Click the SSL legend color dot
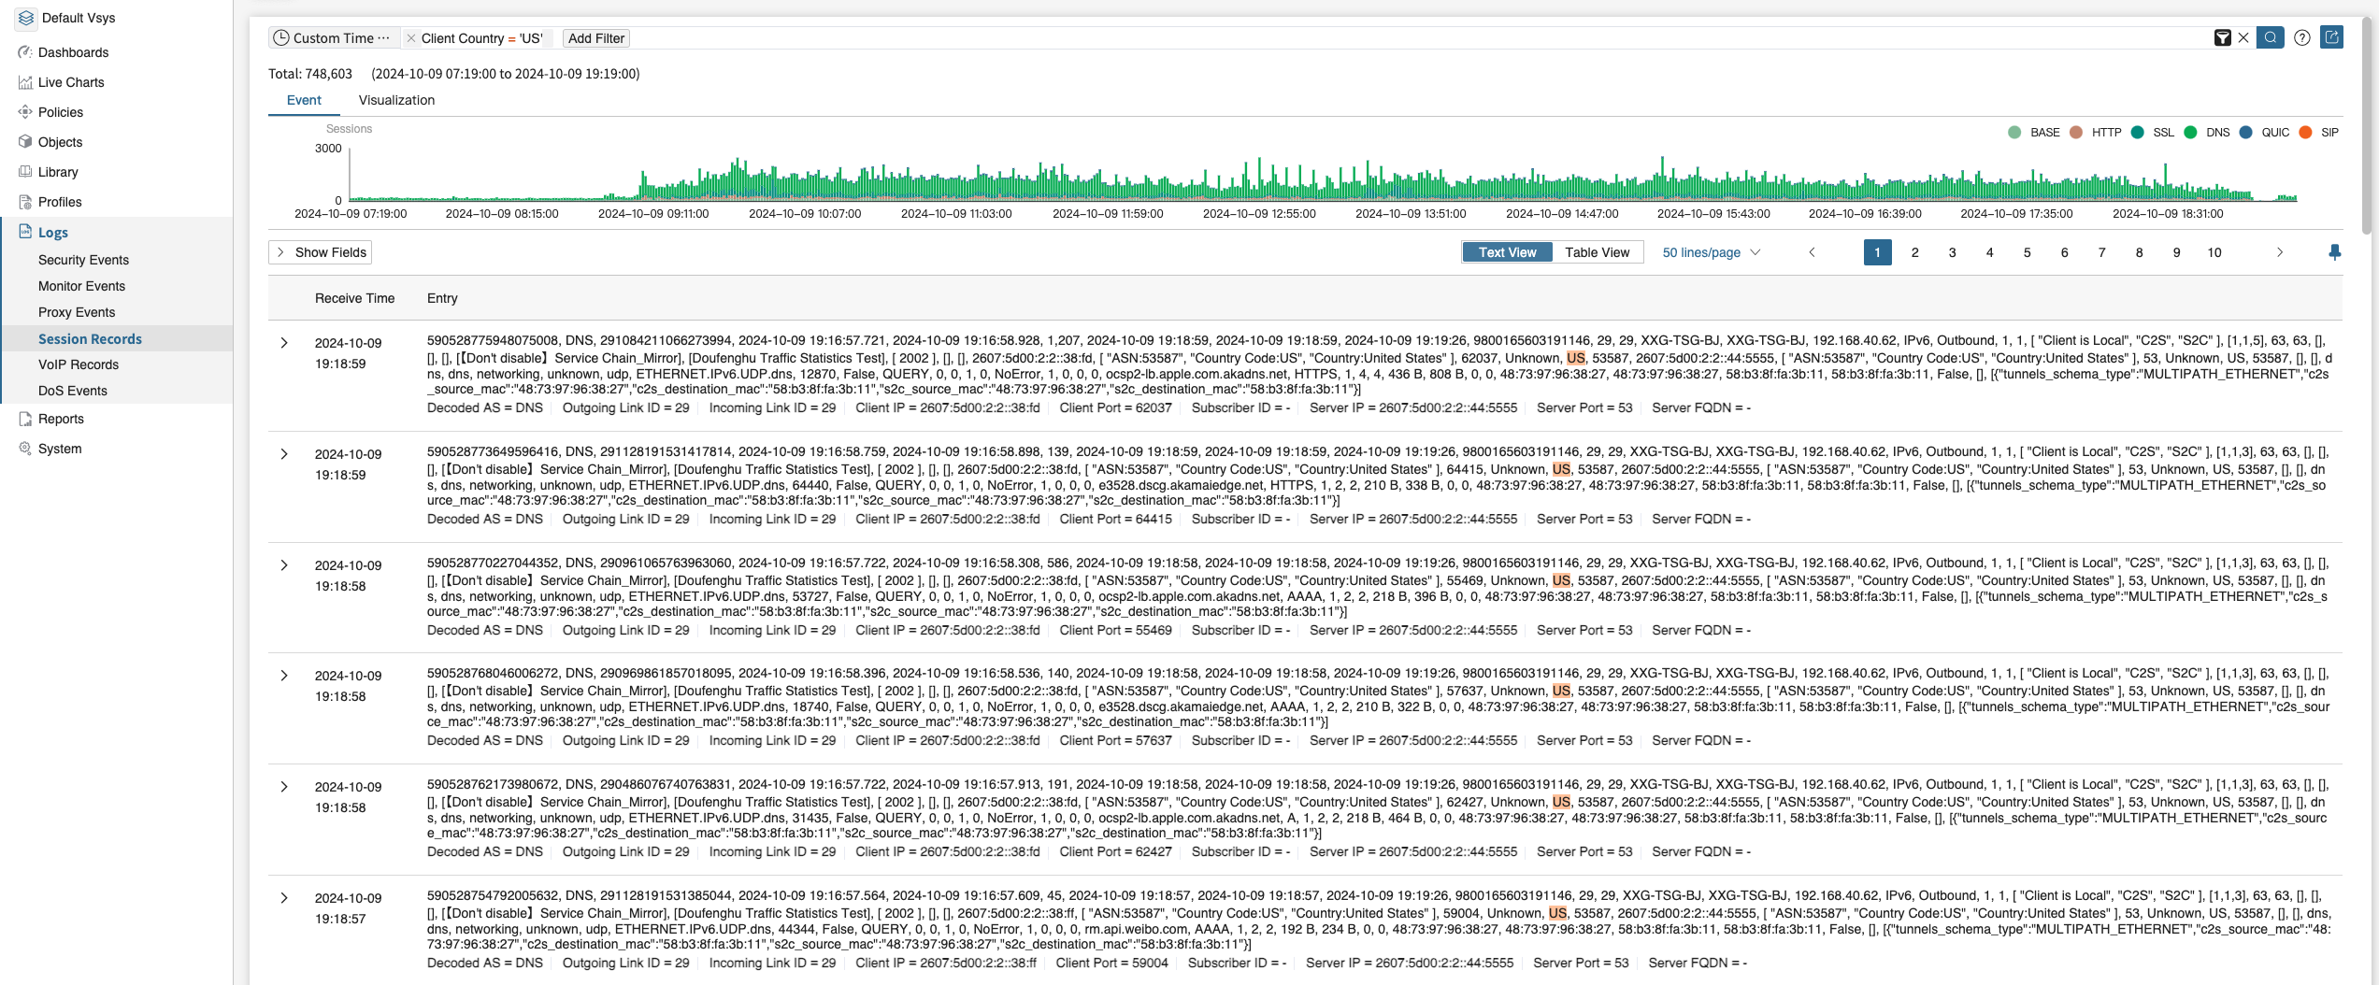This screenshot has width=2379, height=985. point(2137,133)
